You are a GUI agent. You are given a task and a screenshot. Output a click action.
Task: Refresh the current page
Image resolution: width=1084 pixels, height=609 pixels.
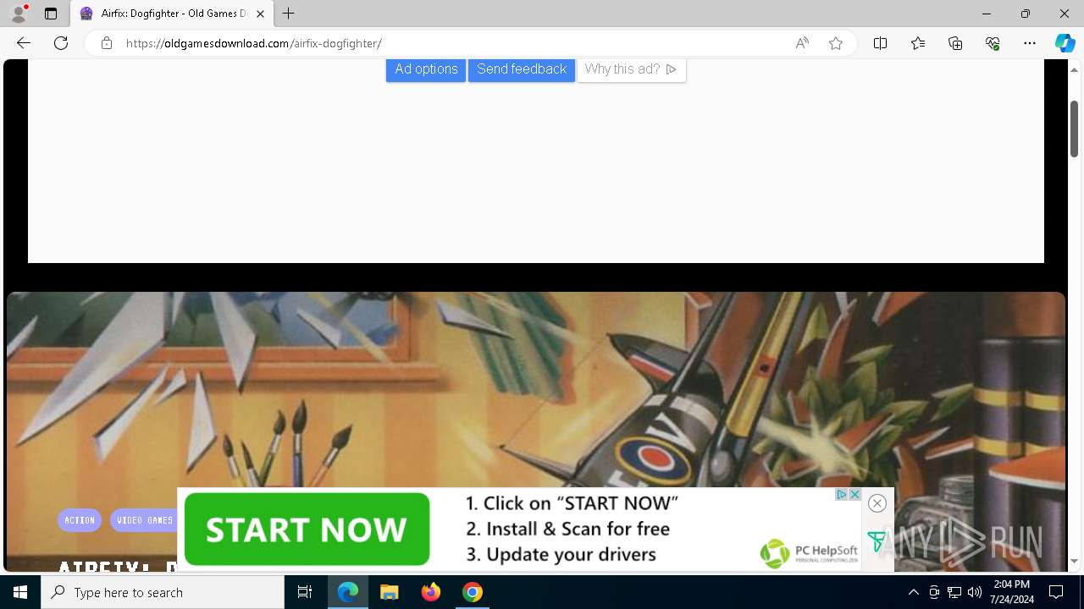(61, 43)
